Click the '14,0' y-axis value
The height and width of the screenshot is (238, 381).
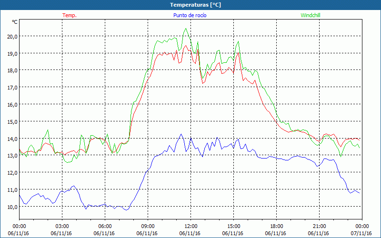[x=13, y=139]
